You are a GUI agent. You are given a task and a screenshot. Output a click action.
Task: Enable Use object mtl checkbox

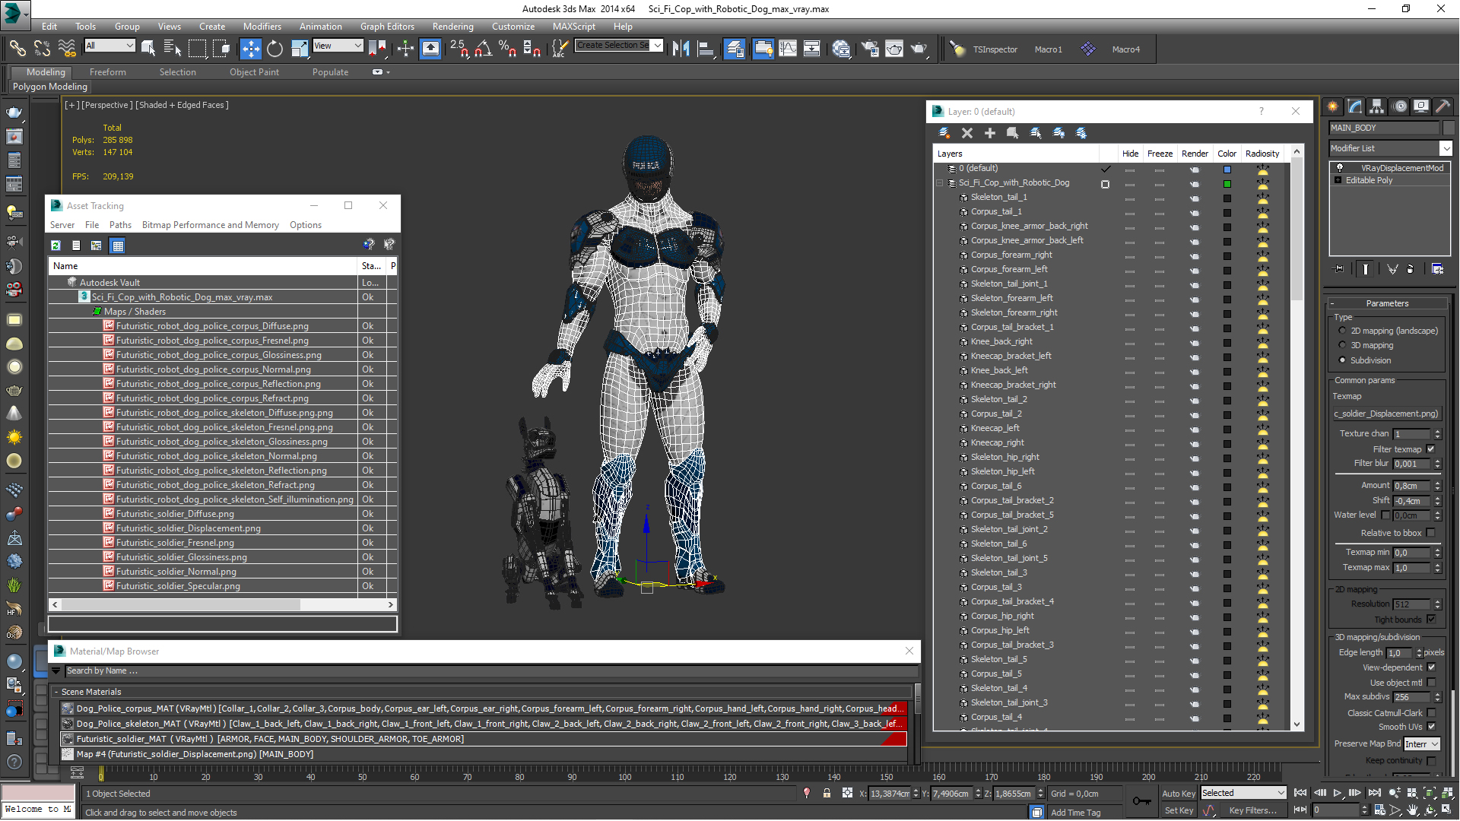coord(1431,683)
